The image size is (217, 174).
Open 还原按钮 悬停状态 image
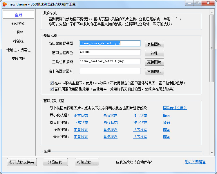click(x=111, y=130)
